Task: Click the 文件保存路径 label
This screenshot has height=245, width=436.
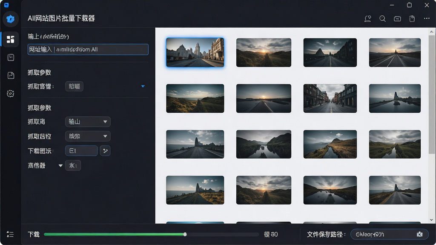Action: 326,234
